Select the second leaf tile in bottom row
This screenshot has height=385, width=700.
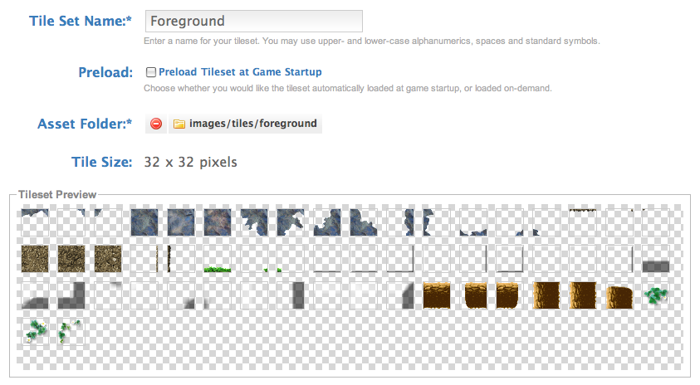click(71, 332)
